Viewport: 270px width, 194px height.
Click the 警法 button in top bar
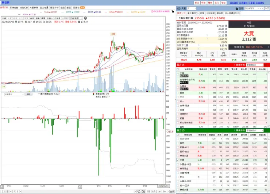click(x=197, y=3)
